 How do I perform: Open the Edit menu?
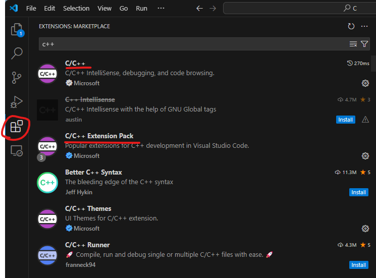click(49, 9)
